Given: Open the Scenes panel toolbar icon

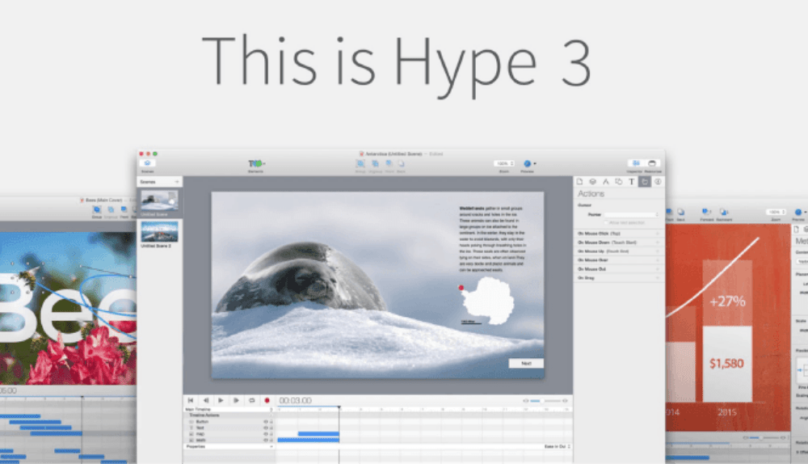Looking at the screenshot, I should [147, 163].
